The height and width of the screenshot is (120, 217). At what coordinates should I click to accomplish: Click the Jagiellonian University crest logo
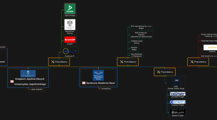(28, 74)
